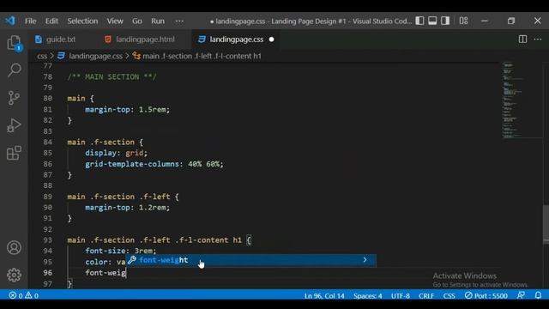Switch to the landingpage.html tab
The height and width of the screenshot is (309, 549).
click(140, 39)
